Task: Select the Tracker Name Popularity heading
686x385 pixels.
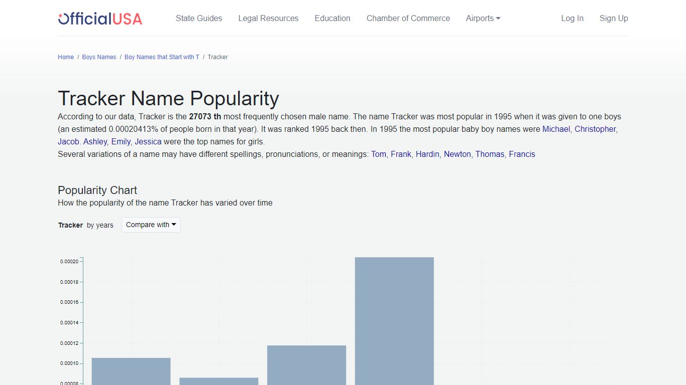Action: click(x=168, y=99)
